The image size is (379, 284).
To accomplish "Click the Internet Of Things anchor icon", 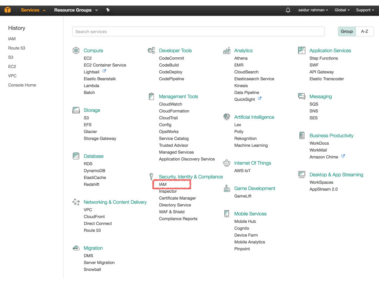I will point(227,162).
